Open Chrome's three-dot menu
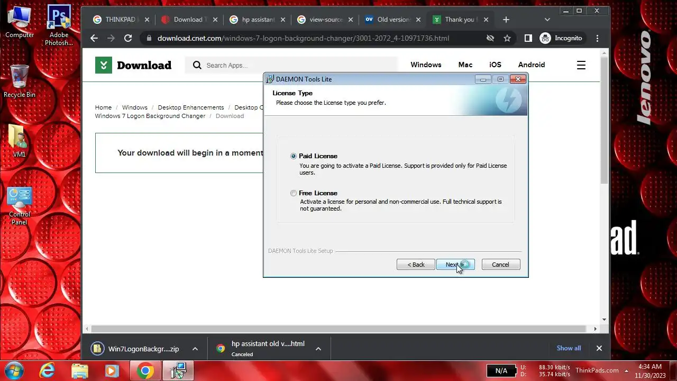The width and height of the screenshot is (677, 381). (598, 38)
